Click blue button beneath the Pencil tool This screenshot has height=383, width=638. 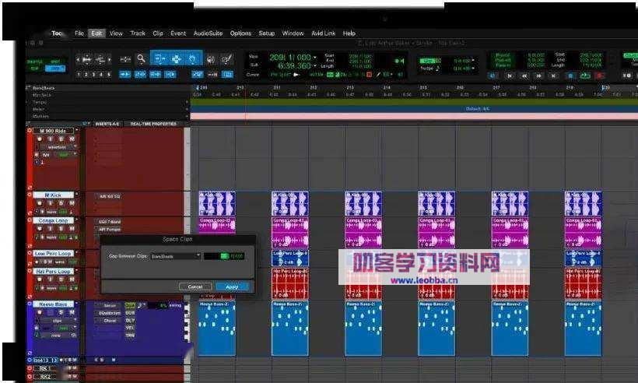(x=227, y=75)
